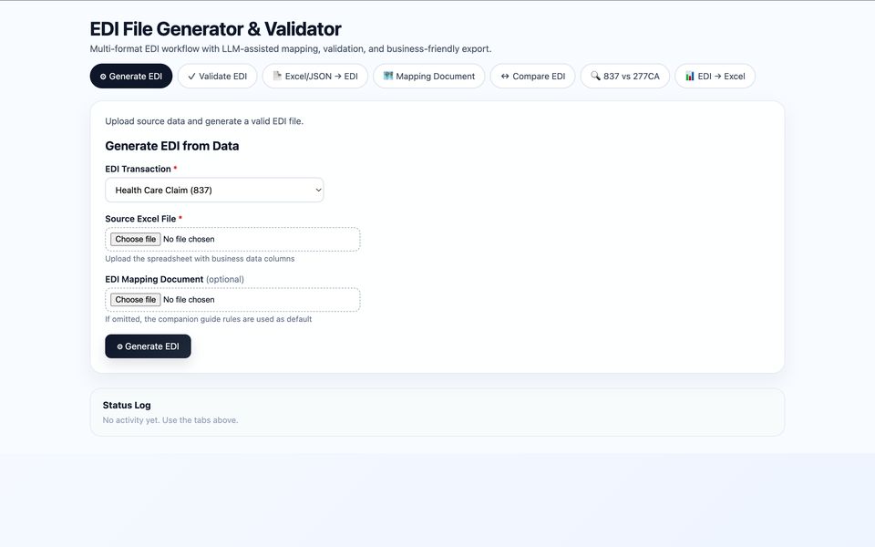Click the 'Upload source data and generate' description

[x=204, y=121]
